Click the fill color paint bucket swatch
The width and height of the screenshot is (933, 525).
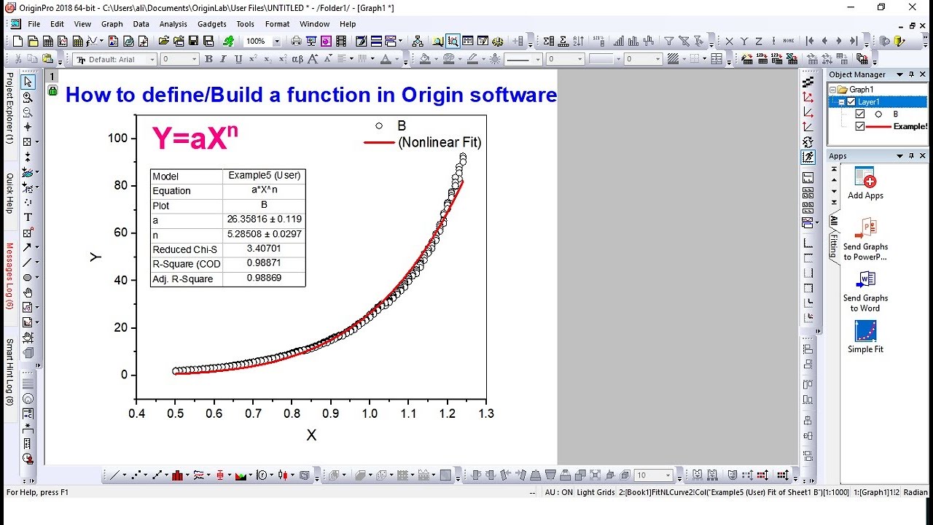[x=425, y=59]
